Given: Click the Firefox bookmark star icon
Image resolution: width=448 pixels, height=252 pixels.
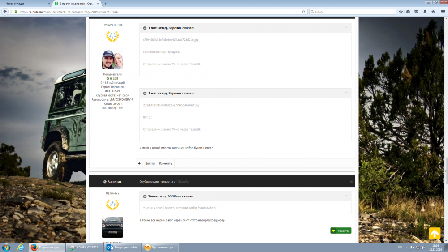Looking at the screenshot, I should (x=401, y=12).
